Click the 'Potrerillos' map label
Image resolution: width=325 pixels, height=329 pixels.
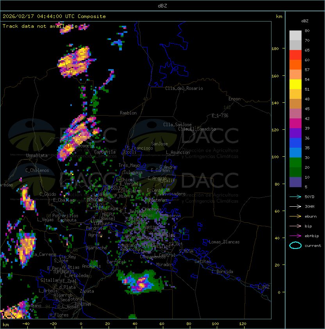pyautogui.click(x=65, y=216)
